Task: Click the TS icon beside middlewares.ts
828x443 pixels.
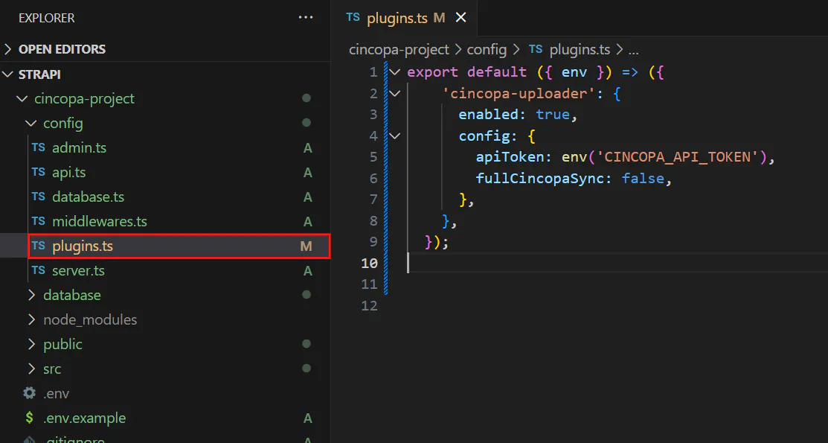Action: pyautogui.click(x=38, y=221)
